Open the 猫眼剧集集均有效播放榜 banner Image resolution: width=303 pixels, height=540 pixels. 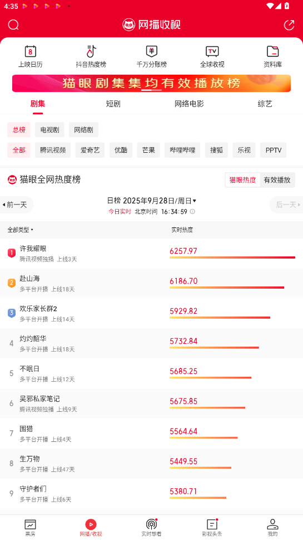click(x=151, y=84)
